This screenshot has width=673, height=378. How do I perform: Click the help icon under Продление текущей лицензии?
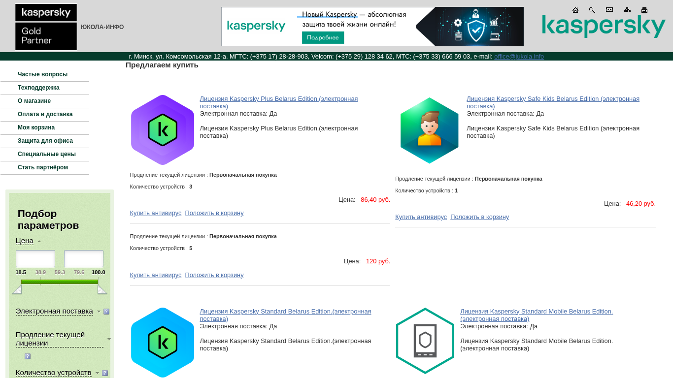click(28, 356)
